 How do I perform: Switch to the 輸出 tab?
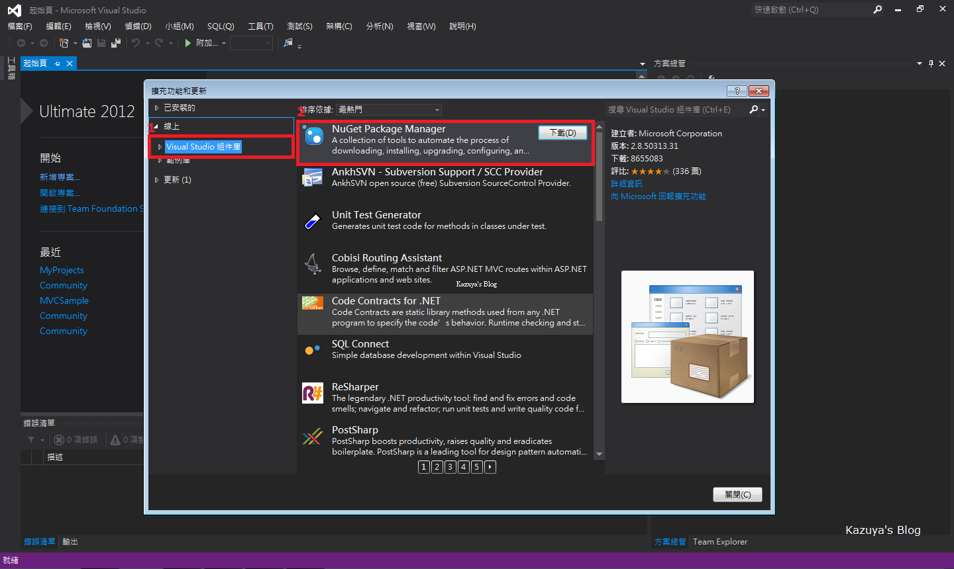pos(70,542)
